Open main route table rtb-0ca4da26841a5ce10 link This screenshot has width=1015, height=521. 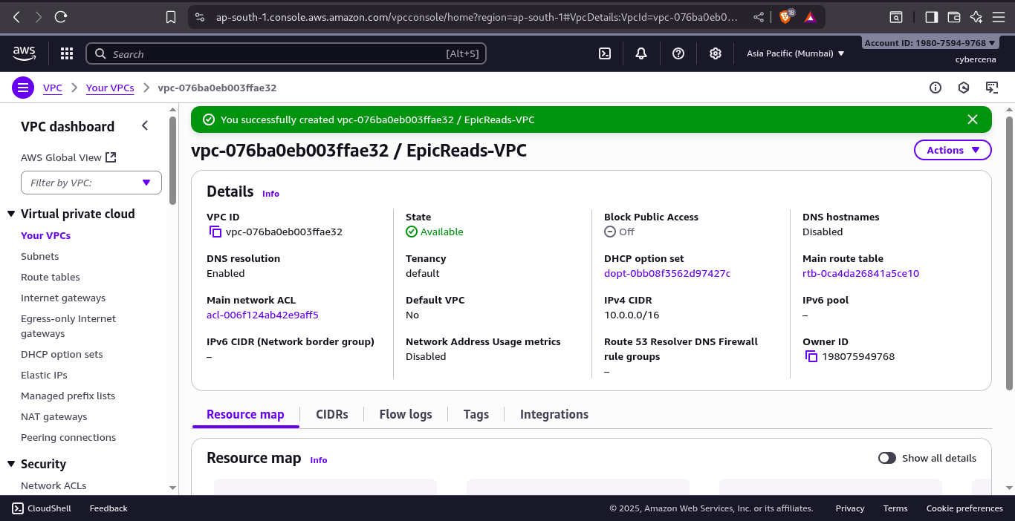[x=860, y=273]
